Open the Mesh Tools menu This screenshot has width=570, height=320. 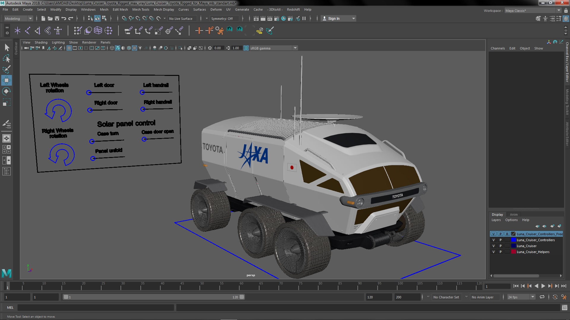141,9
